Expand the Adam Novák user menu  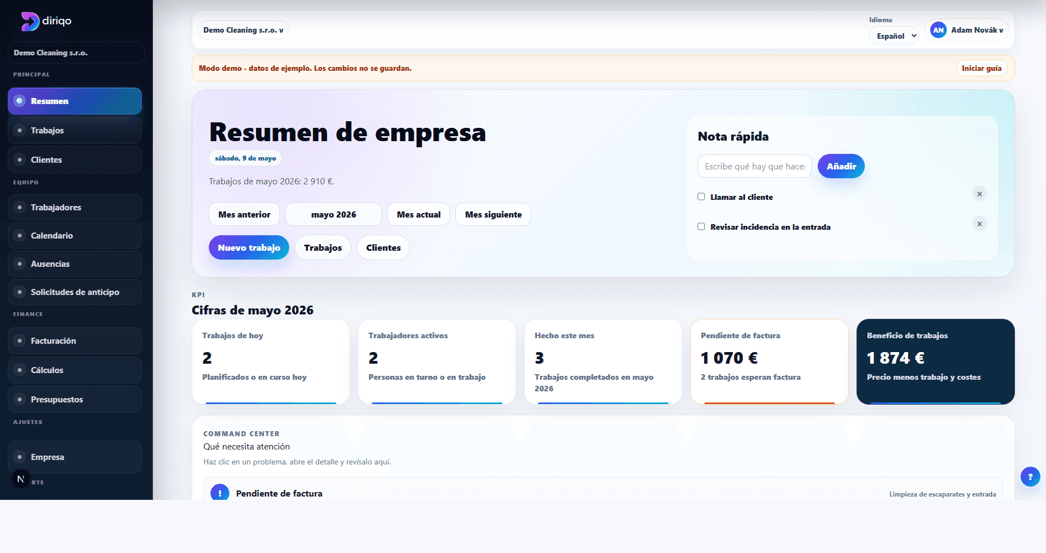[967, 30]
